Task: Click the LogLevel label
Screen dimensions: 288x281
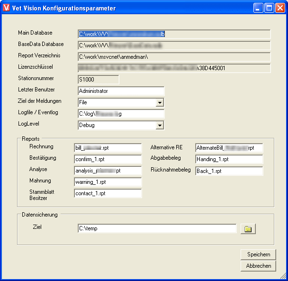Action: (28, 124)
